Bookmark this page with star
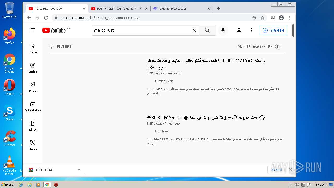334x188 pixels. coord(263,18)
